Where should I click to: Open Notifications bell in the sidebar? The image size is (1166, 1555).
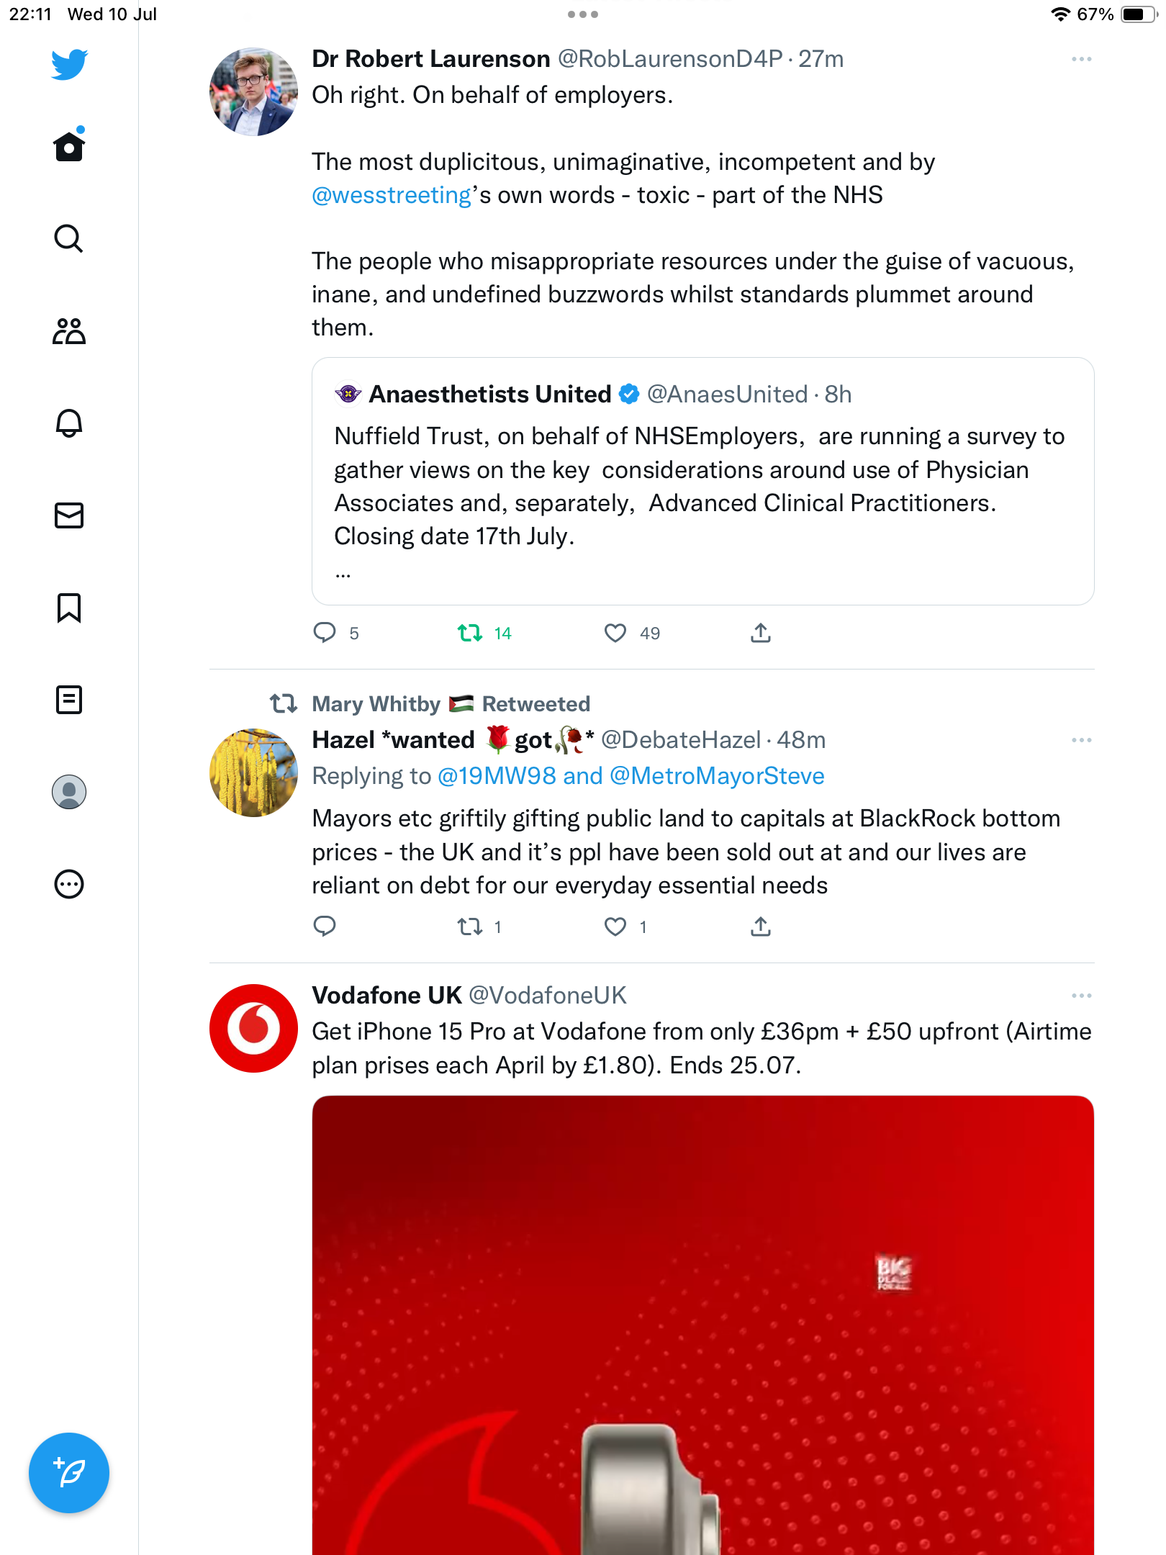(69, 423)
